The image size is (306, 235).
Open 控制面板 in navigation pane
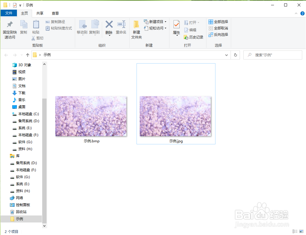pos(20,205)
